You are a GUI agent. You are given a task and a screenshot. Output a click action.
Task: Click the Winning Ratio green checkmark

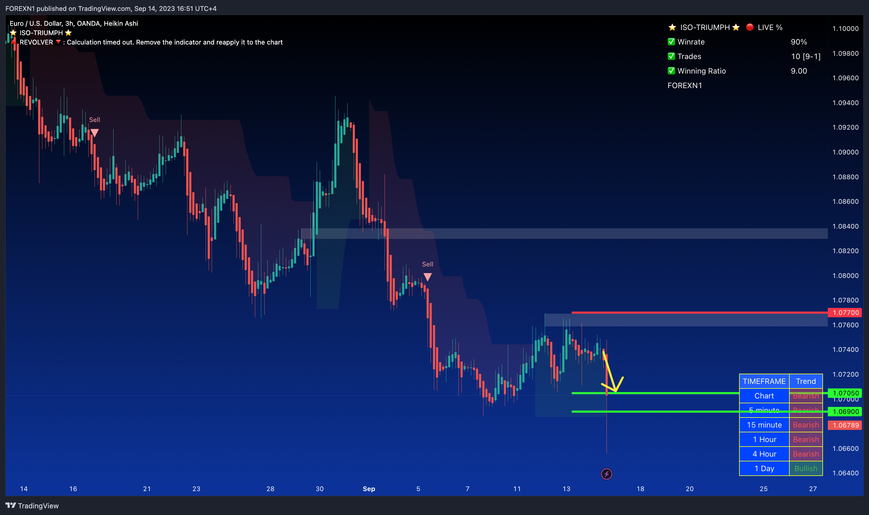[672, 71]
